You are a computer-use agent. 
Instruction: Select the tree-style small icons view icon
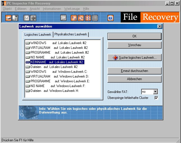point(81,18)
